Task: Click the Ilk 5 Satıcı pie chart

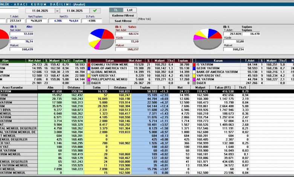Action: [101, 39]
